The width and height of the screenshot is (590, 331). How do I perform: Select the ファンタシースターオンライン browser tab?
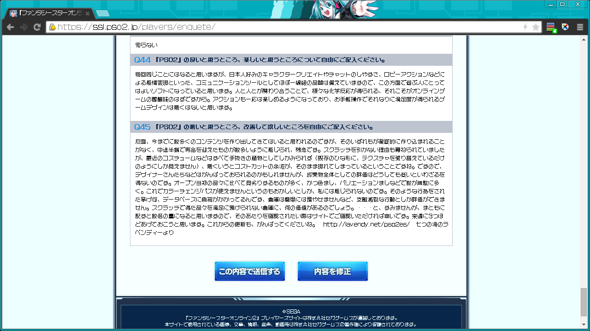(49, 13)
